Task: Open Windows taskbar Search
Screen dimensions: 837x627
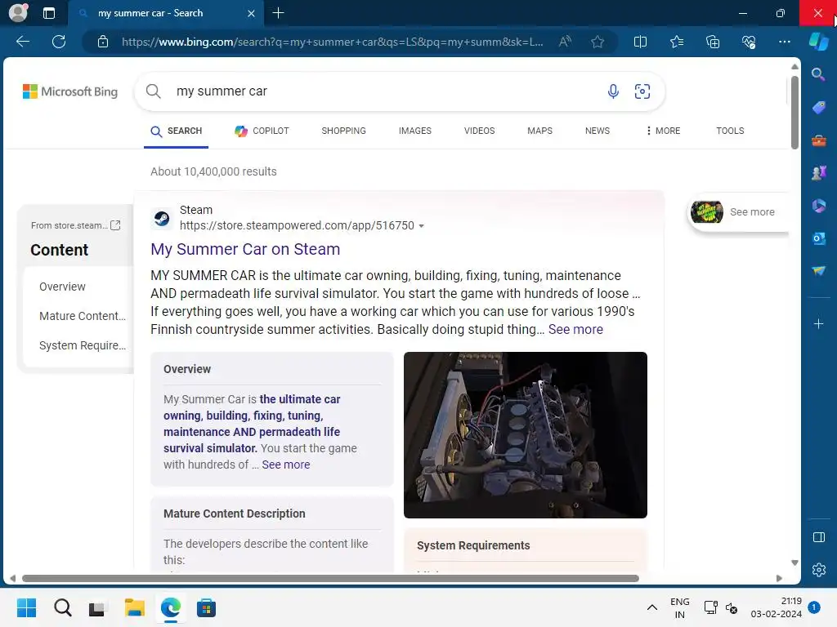Action: click(62, 607)
